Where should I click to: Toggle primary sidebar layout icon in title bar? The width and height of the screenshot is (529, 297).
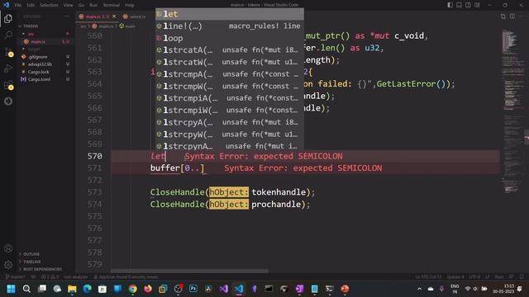[450, 5]
